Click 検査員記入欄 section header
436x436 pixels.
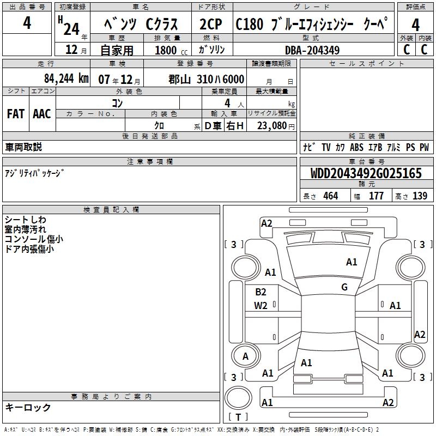[x=111, y=210]
